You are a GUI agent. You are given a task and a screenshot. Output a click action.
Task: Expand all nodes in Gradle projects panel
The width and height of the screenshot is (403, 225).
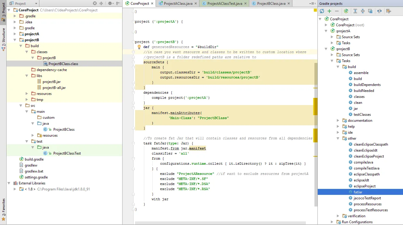click(x=355, y=11)
